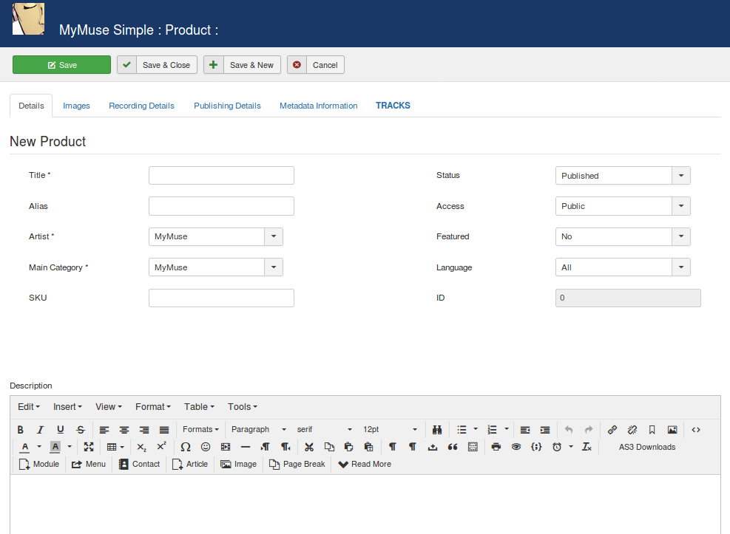Image resolution: width=730 pixels, height=534 pixels.
Task: Select the Find and Replace tool
Action: point(437,429)
